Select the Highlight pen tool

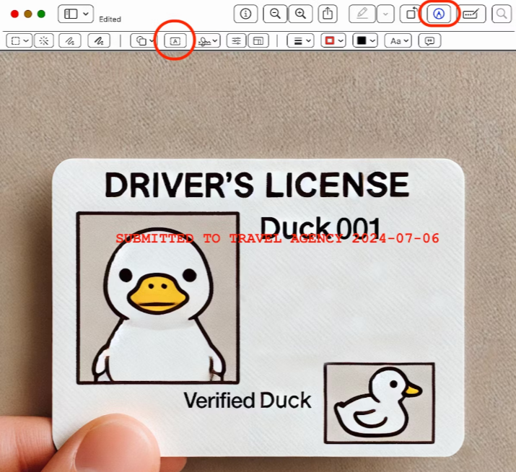tap(362, 14)
